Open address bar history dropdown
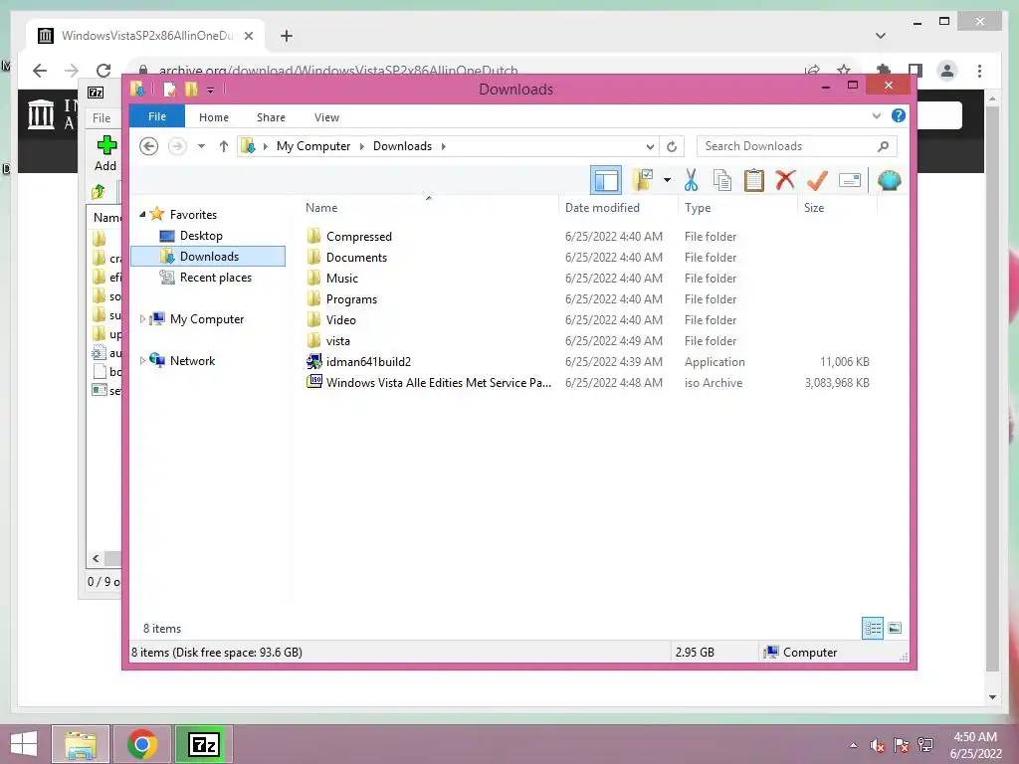Screen dimensions: 1019x764 pyautogui.click(x=650, y=146)
